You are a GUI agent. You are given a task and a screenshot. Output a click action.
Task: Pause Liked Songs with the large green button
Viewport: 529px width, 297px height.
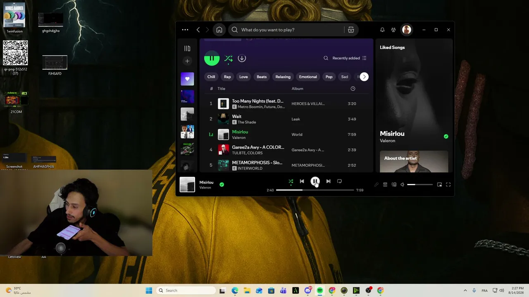(212, 58)
